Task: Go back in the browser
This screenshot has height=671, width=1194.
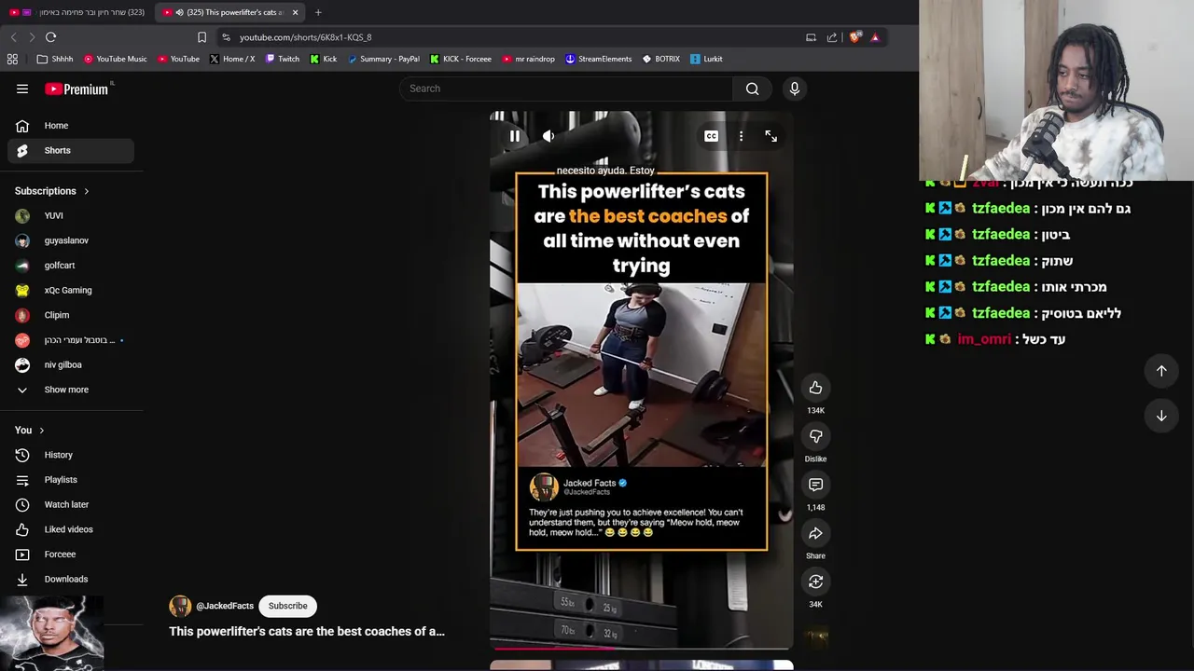Action: tap(13, 37)
